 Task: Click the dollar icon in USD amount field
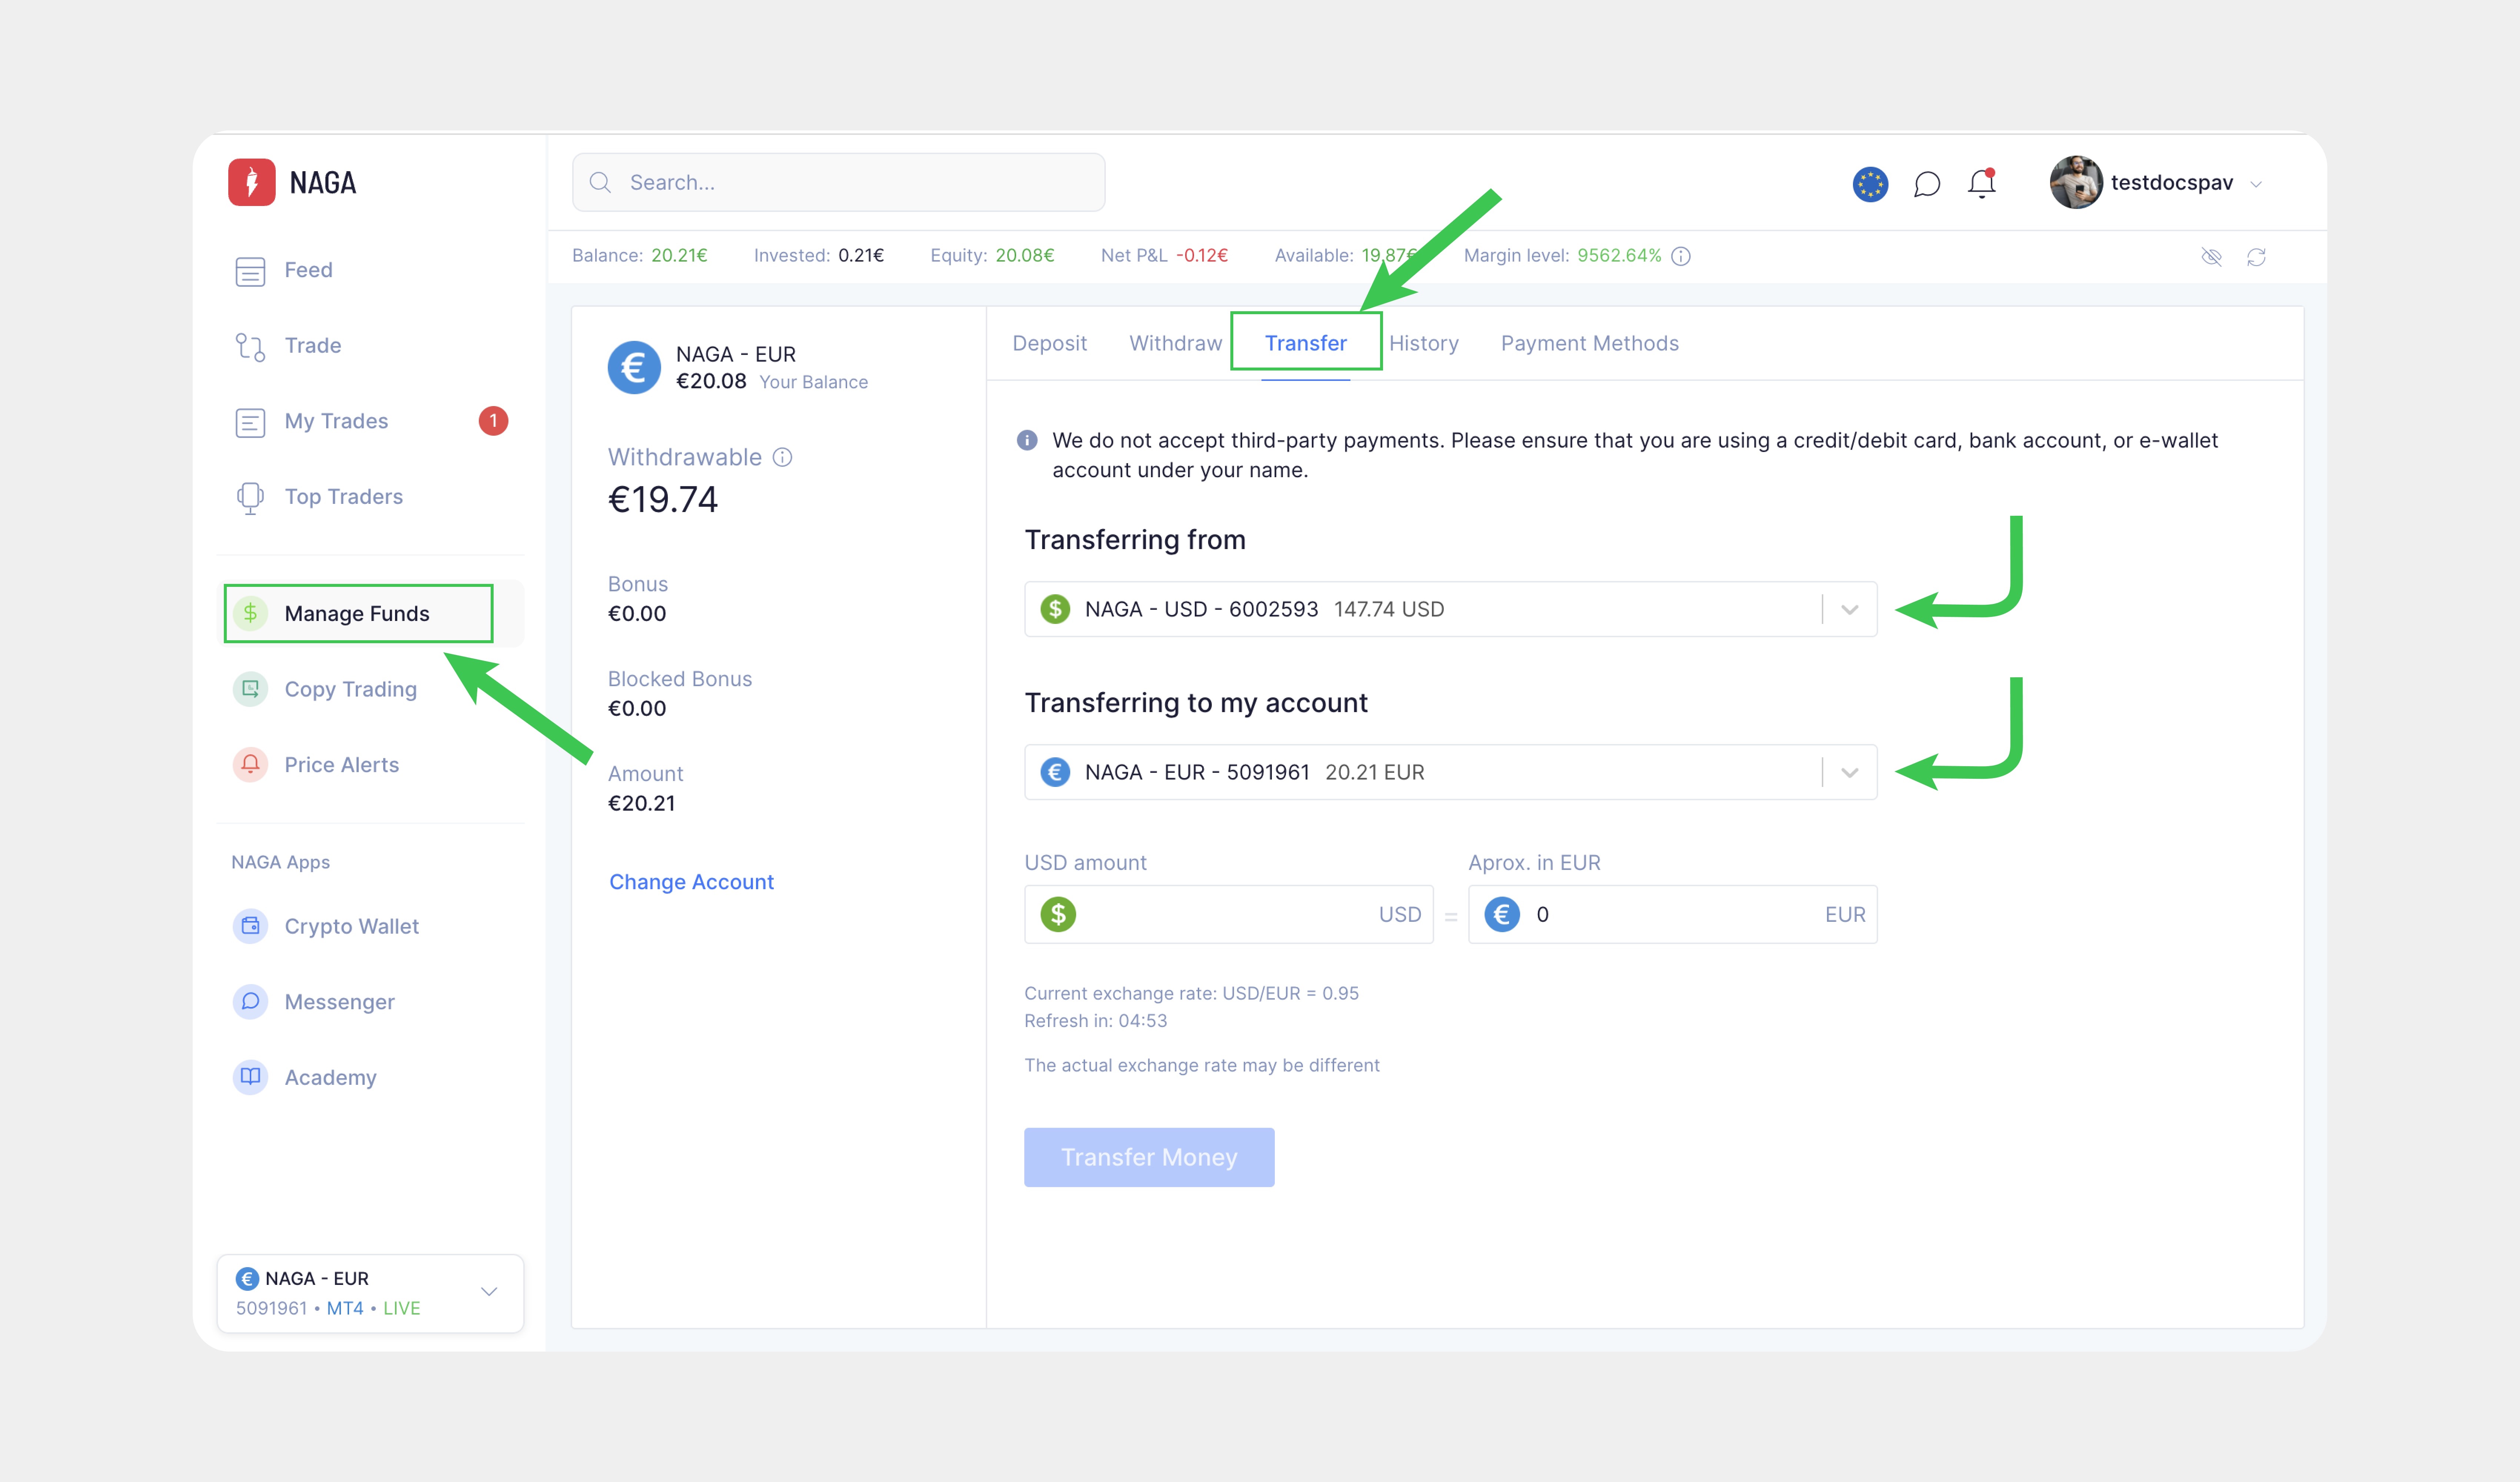[x=1058, y=914]
